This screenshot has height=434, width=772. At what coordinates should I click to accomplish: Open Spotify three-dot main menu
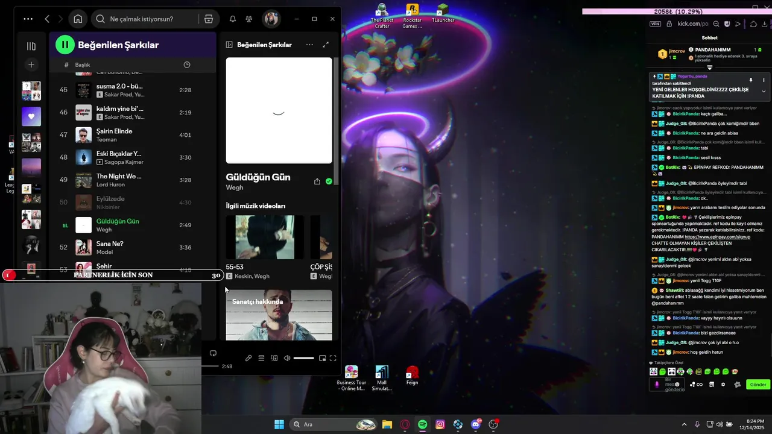[x=28, y=19]
